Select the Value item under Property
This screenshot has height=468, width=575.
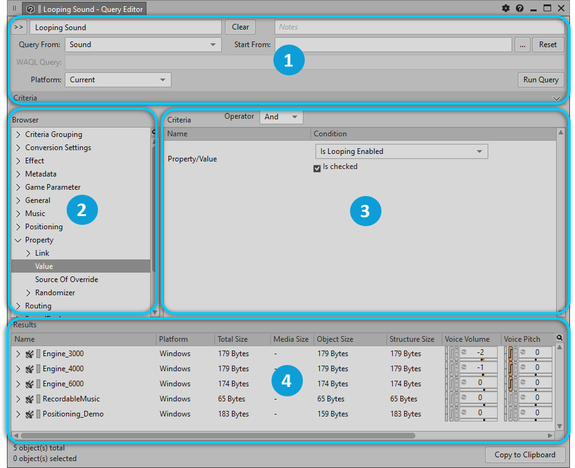click(44, 266)
